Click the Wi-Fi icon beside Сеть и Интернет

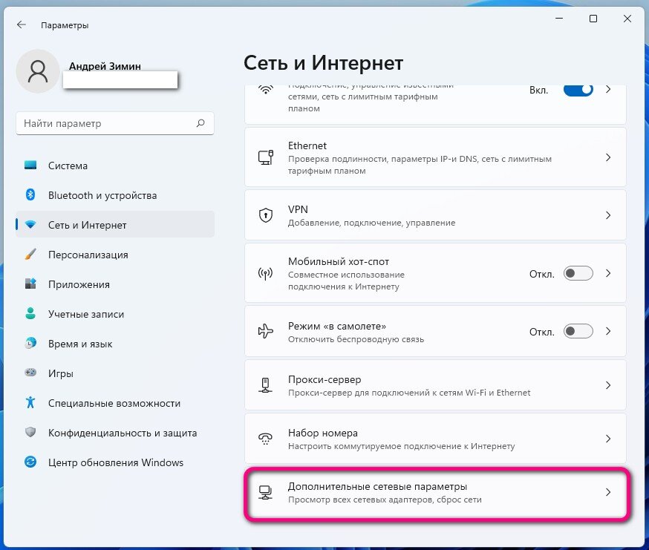pyautogui.click(x=30, y=224)
